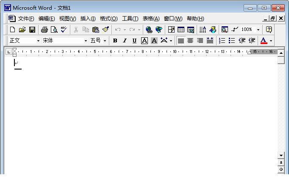This screenshot has width=289, height=181.
Task: Open the Document Map
Action: [x=225, y=30]
